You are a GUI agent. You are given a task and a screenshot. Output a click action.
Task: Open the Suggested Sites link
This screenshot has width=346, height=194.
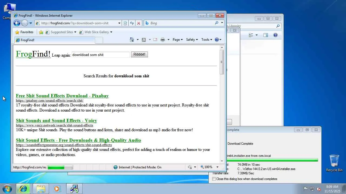pyautogui.click(x=62, y=32)
